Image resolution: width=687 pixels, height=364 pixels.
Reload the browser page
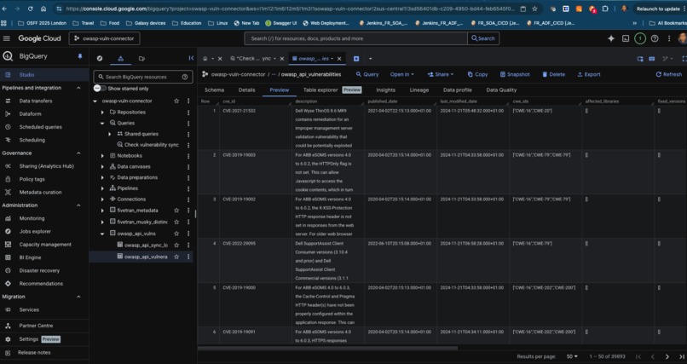[30, 9]
